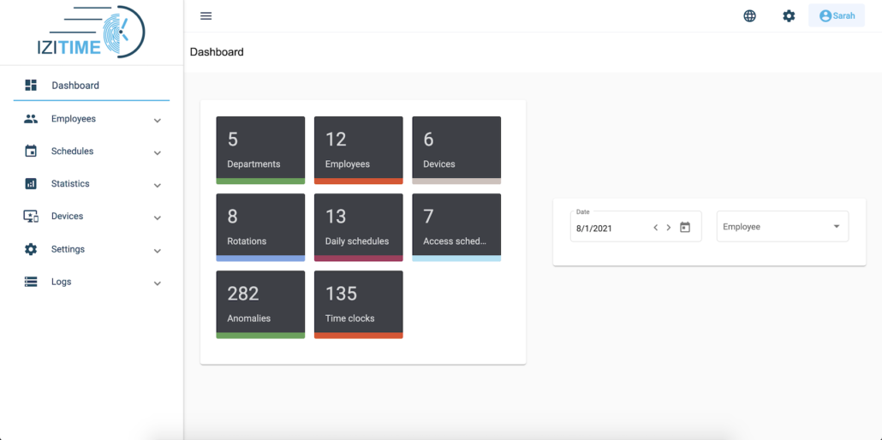
Task: Click the IZITIME logo
Action: (91, 31)
